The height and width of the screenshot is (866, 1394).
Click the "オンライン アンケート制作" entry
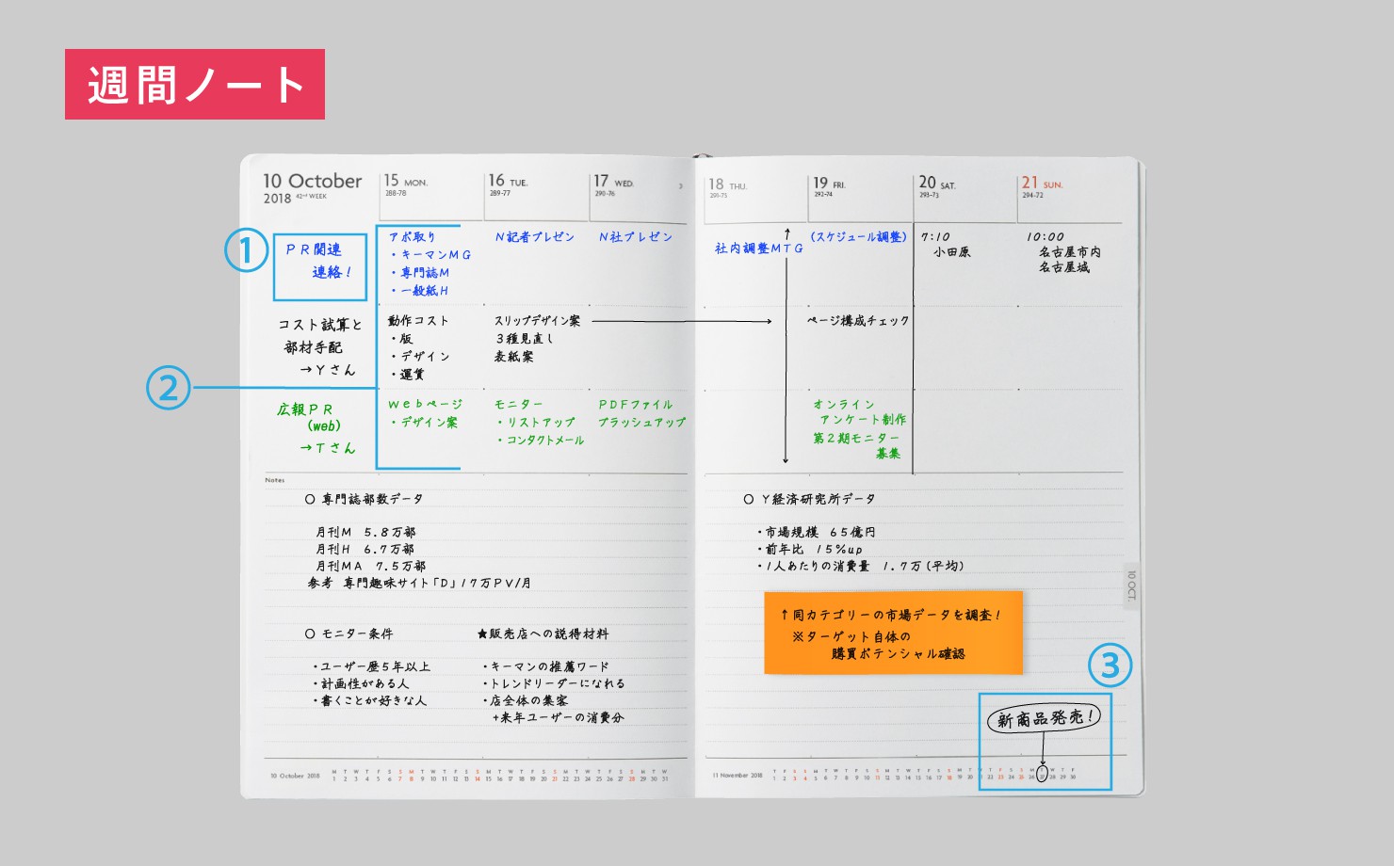(860, 412)
